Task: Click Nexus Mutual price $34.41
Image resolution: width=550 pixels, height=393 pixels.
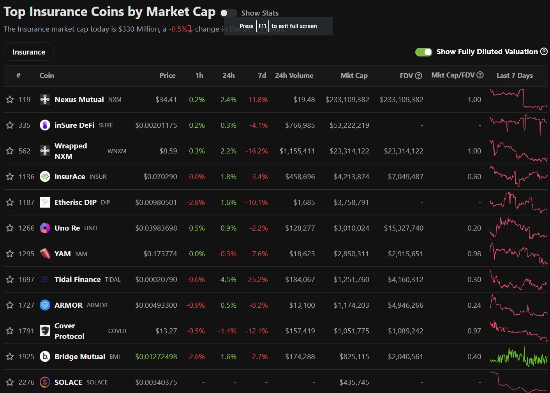Action: [166, 100]
